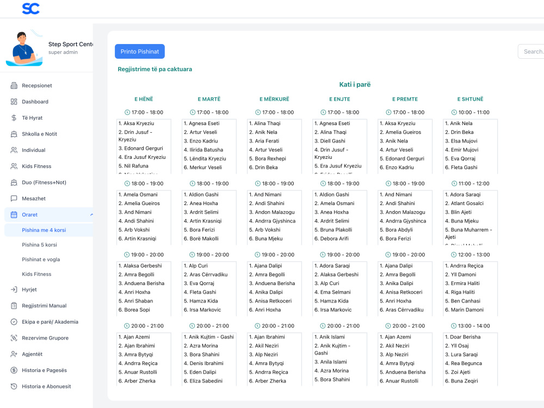544x408 pixels.
Task: Click Kati i parë heading
Action: [x=355, y=84]
